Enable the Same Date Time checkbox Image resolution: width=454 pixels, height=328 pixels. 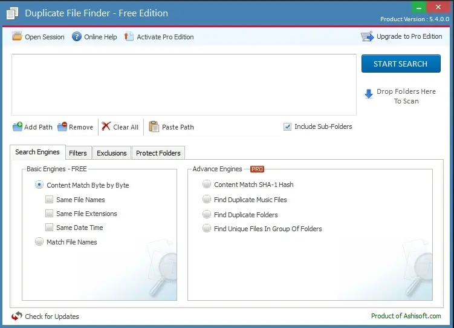pyautogui.click(x=49, y=227)
